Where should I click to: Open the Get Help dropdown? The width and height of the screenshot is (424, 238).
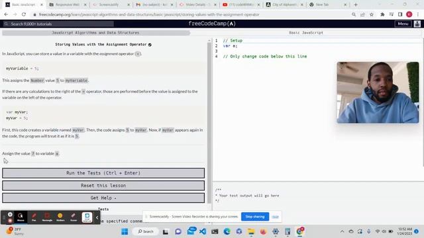pos(103,198)
